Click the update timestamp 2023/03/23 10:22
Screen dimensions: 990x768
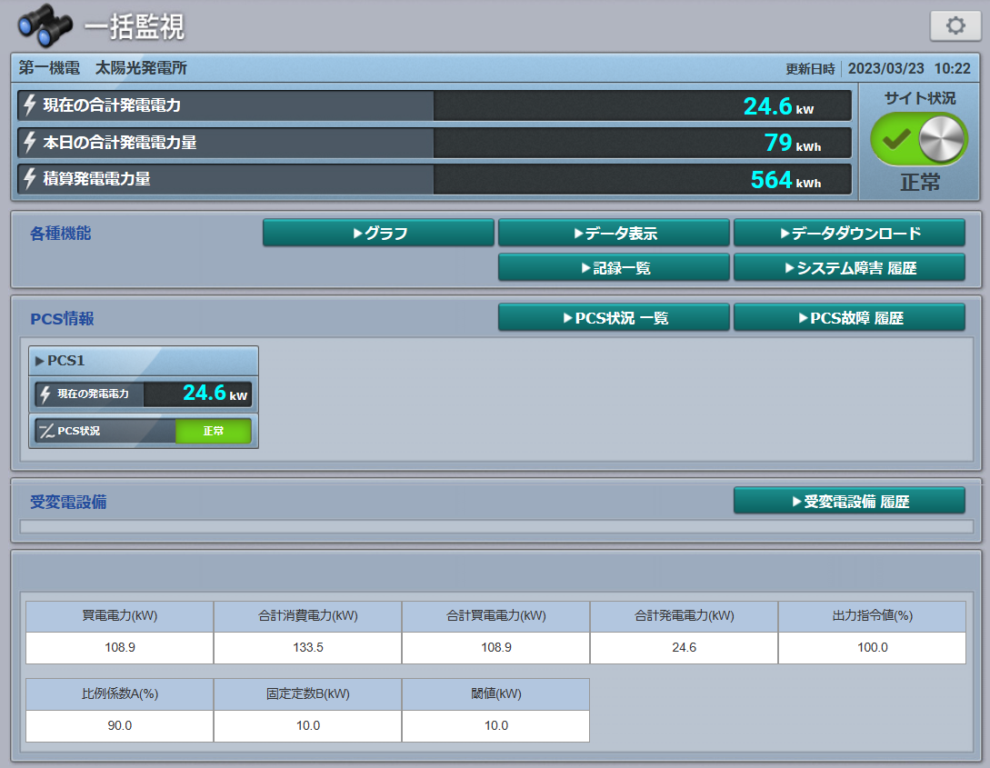click(908, 68)
